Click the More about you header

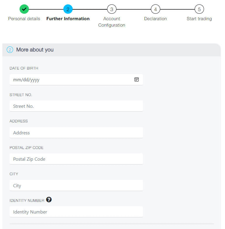click(x=35, y=50)
